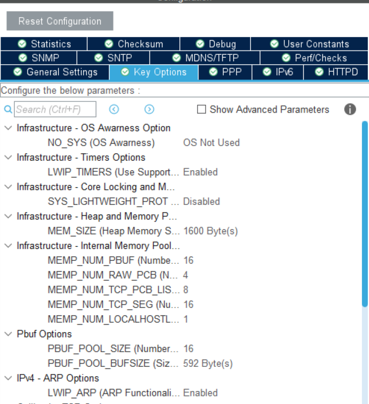Collapse IPv4 - ARP Options group
The width and height of the screenshot is (369, 404).
(x=8, y=378)
